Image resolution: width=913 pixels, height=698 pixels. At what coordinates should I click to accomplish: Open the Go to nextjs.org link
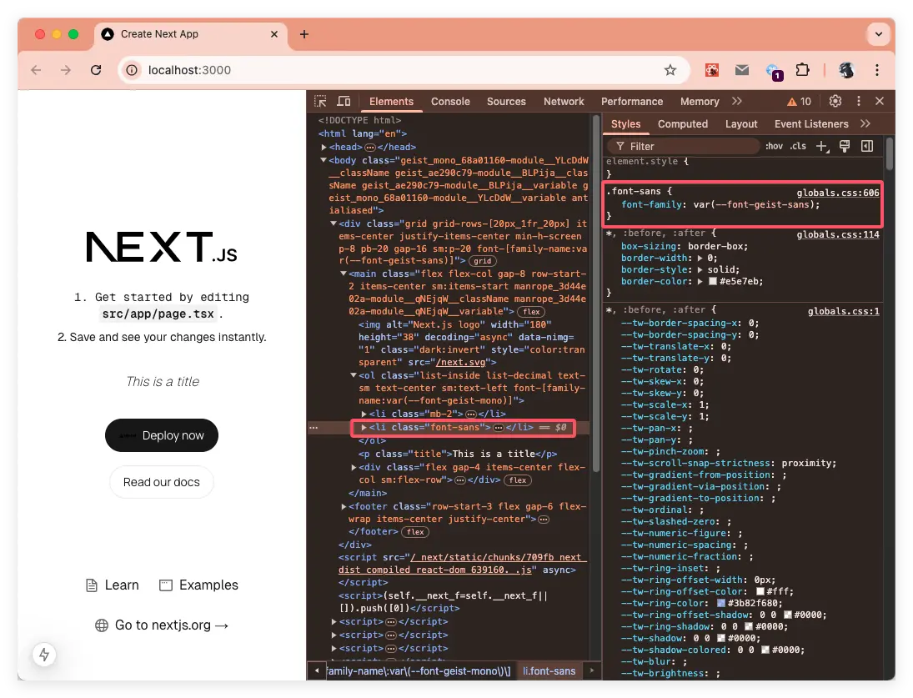[161, 625]
